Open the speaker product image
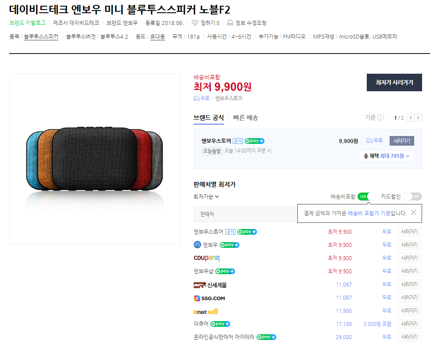 tap(95, 159)
